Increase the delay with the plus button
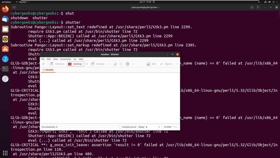280x158 pixels. (159, 127)
